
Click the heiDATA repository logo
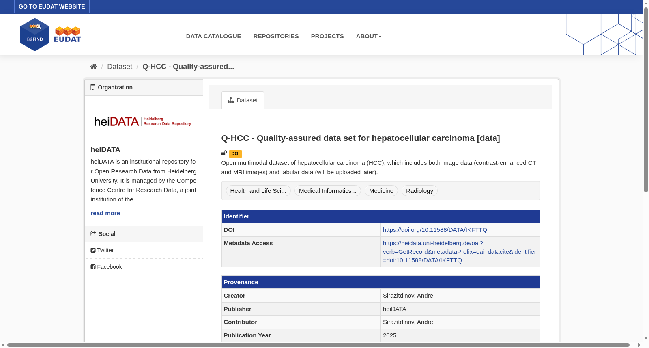143,121
